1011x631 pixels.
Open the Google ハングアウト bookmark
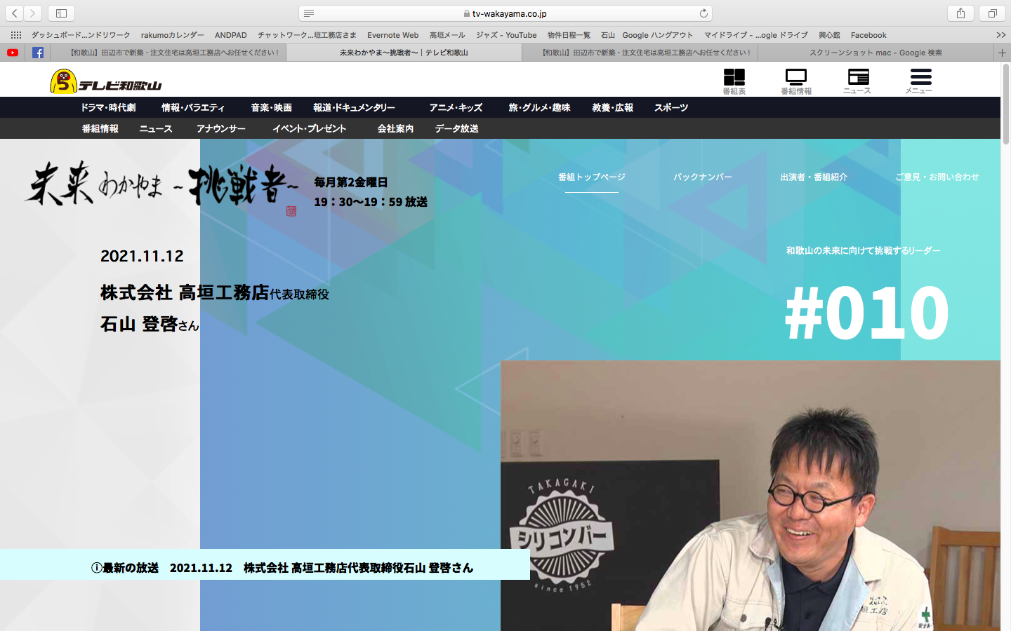point(658,35)
